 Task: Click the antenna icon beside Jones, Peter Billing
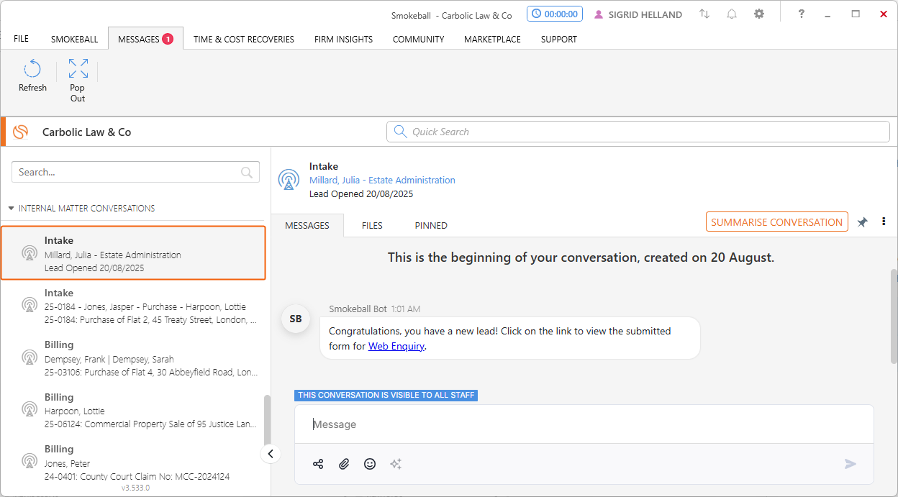pos(30,462)
